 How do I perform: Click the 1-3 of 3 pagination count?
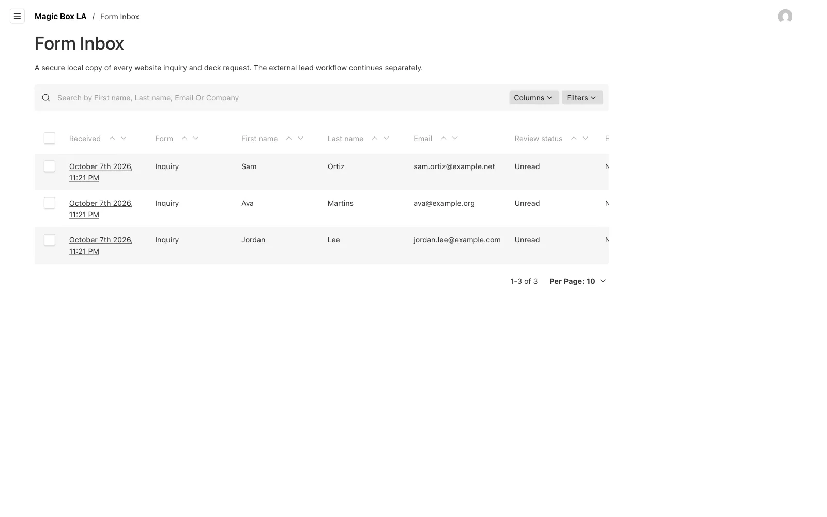524,281
